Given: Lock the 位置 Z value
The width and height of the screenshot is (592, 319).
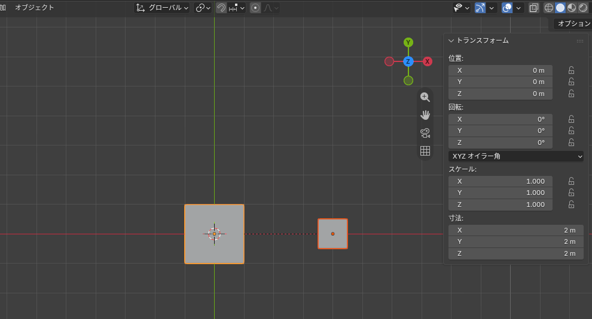Looking at the screenshot, I should coord(571,94).
